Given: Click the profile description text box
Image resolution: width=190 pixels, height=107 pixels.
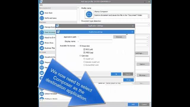Looking at the screenshot, I should (x=121, y=16).
